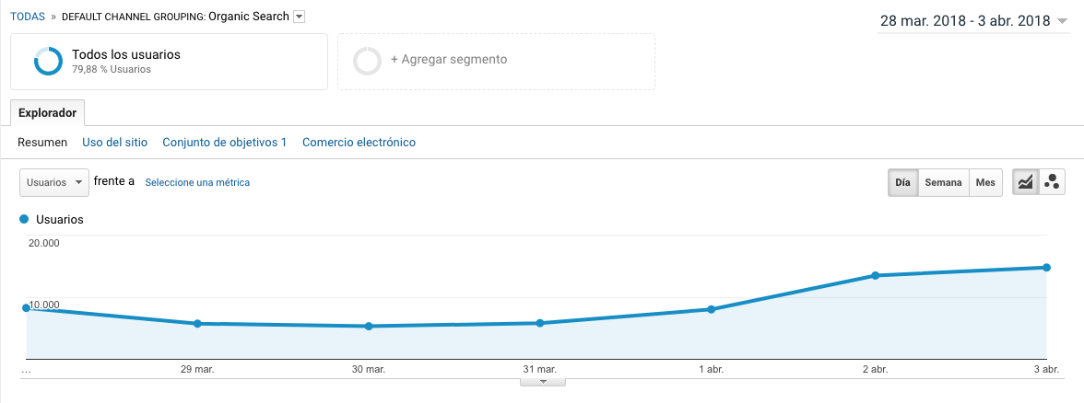Click the empty segment circle icon
This screenshot has width=1084, height=403.
367,61
